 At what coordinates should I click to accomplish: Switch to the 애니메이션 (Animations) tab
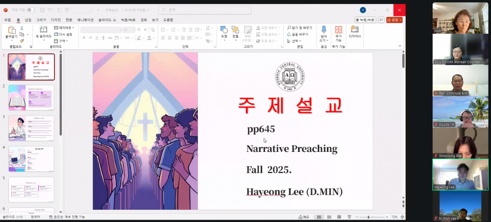click(85, 20)
